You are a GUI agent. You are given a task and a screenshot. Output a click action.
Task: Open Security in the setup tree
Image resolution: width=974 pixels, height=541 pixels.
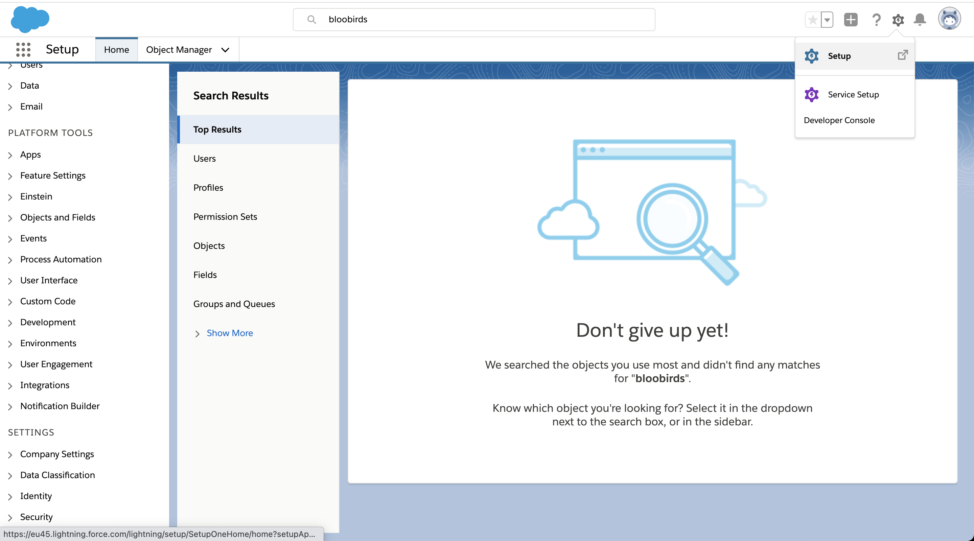pos(36,517)
